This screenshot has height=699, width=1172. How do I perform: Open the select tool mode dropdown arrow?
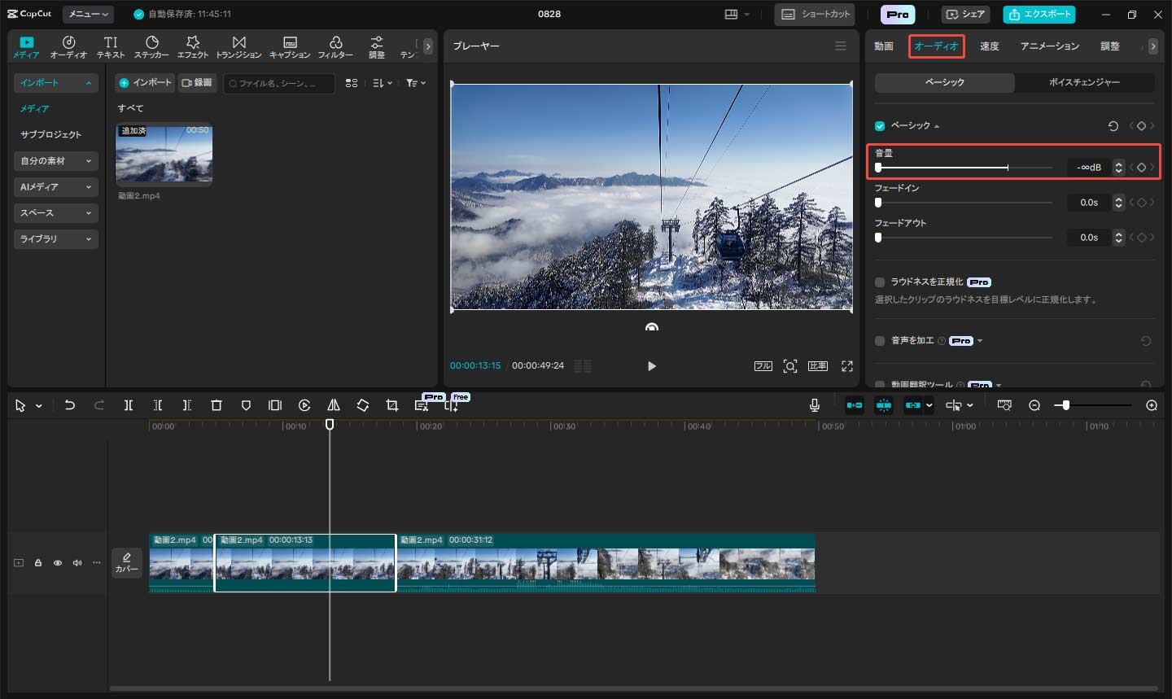pyautogui.click(x=38, y=406)
